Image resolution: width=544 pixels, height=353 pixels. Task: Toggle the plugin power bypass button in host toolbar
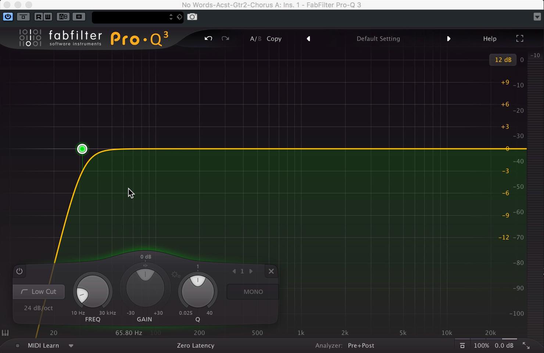pos(8,17)
